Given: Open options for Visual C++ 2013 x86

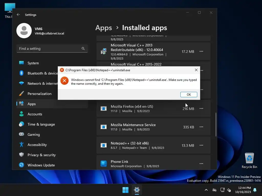Looking at the screenshot, I should click(201, 51).
